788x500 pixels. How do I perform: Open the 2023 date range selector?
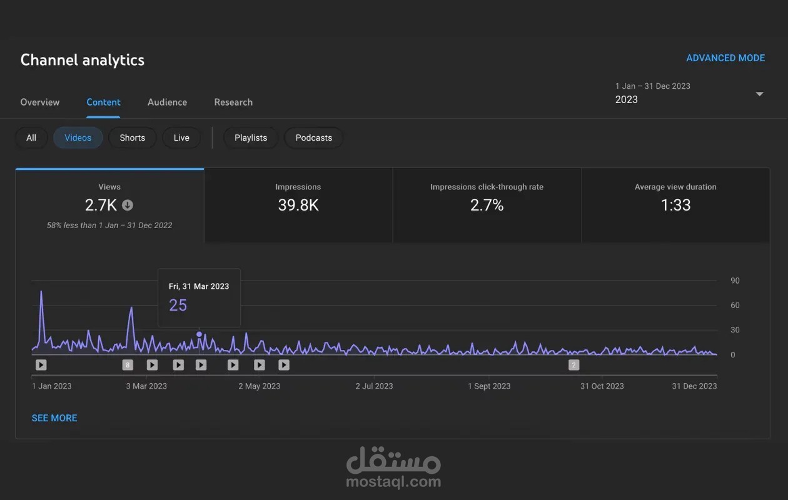point(689,93)
